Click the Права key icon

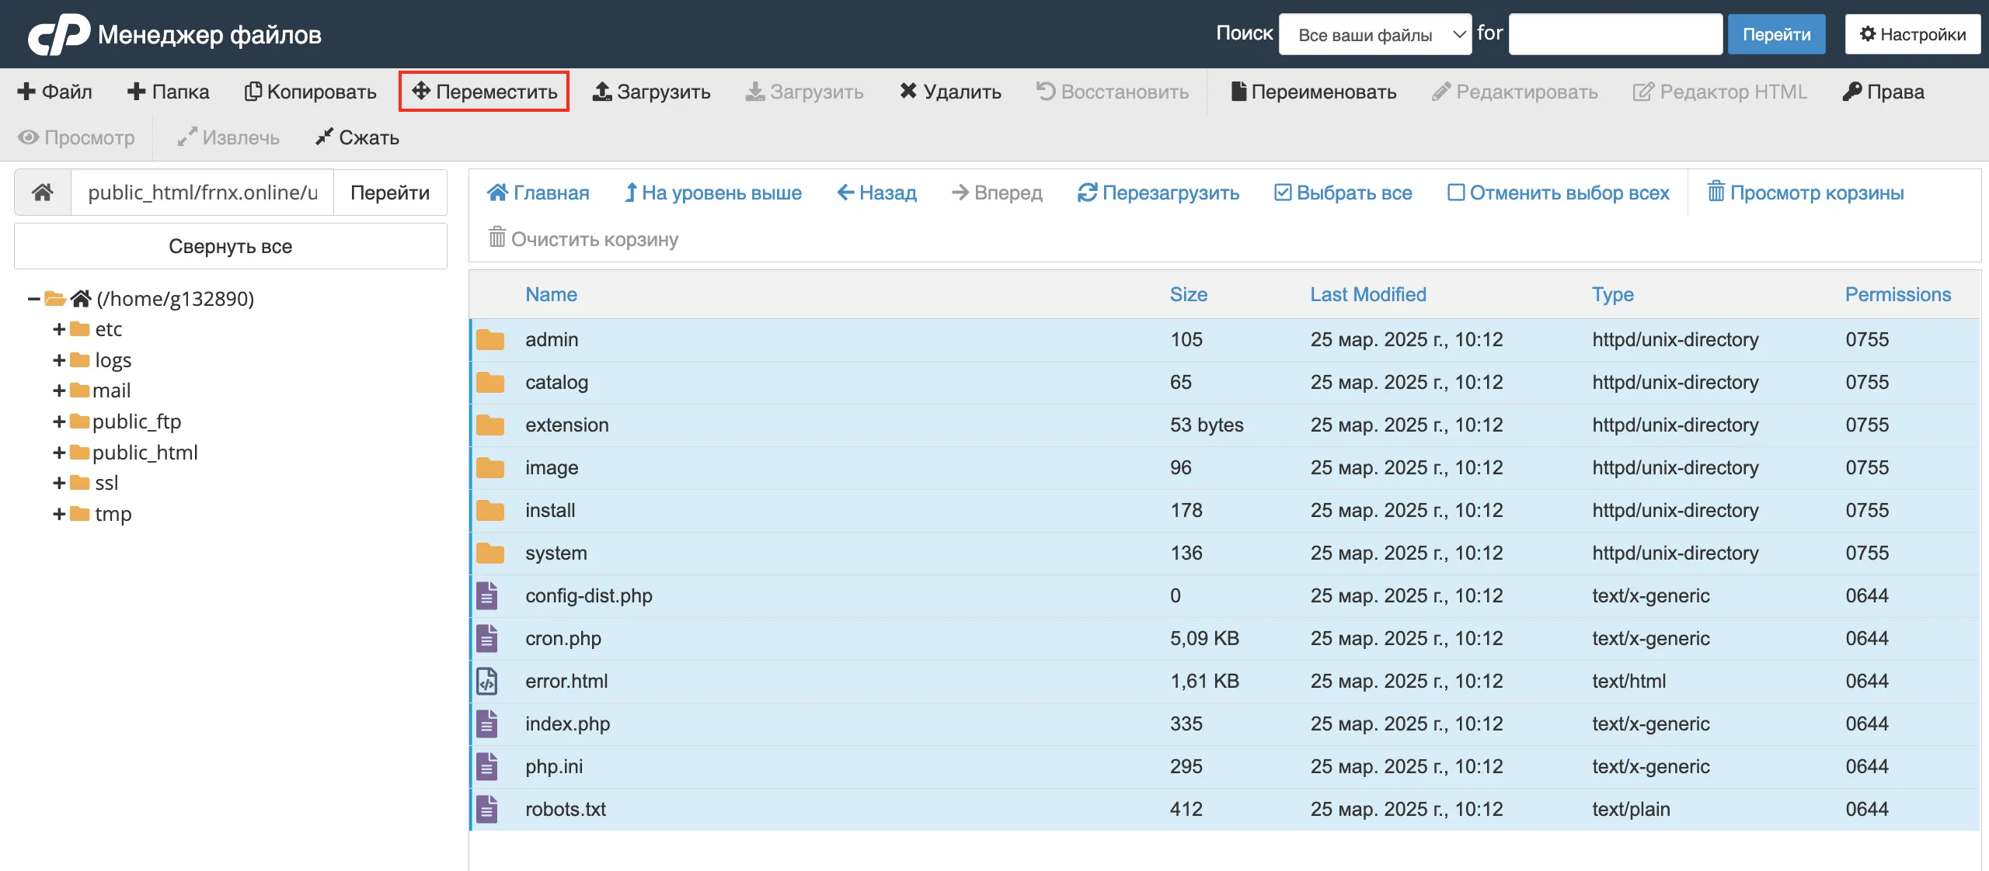(x=1852, y=92)
